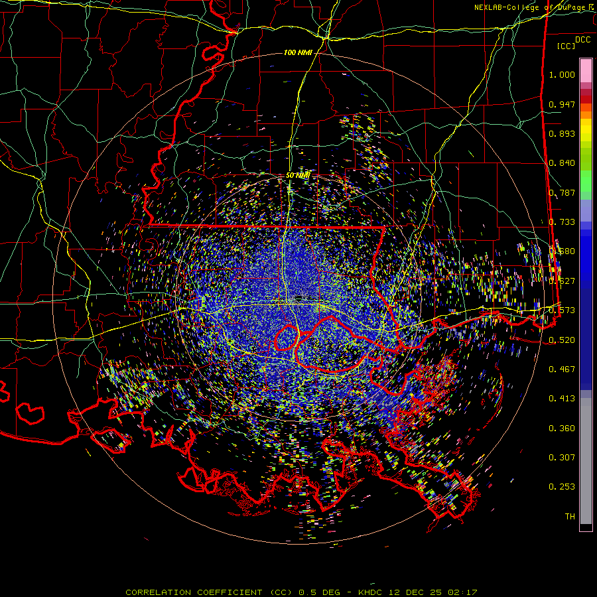597x597 pixels.
Task: Click the [CC] units label
Action: 566,46
